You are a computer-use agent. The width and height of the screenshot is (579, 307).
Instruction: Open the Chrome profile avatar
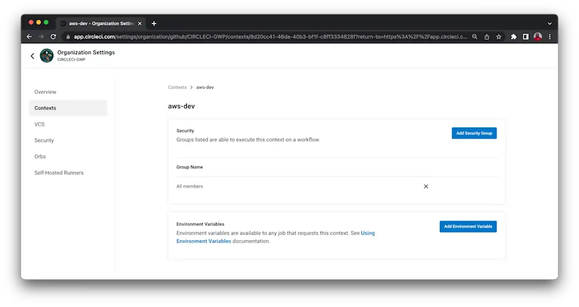(537, 36)
